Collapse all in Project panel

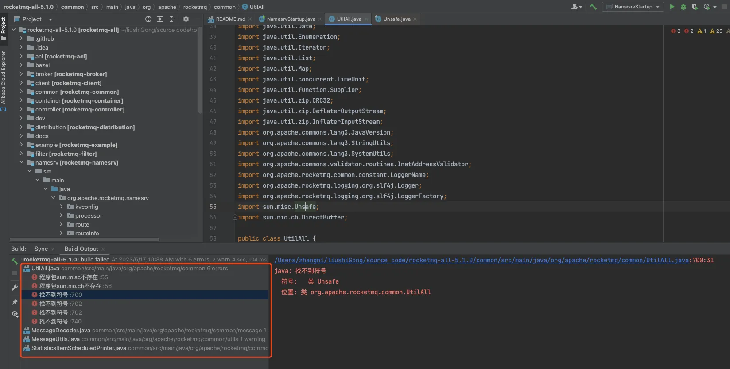(x=171, y=19)
